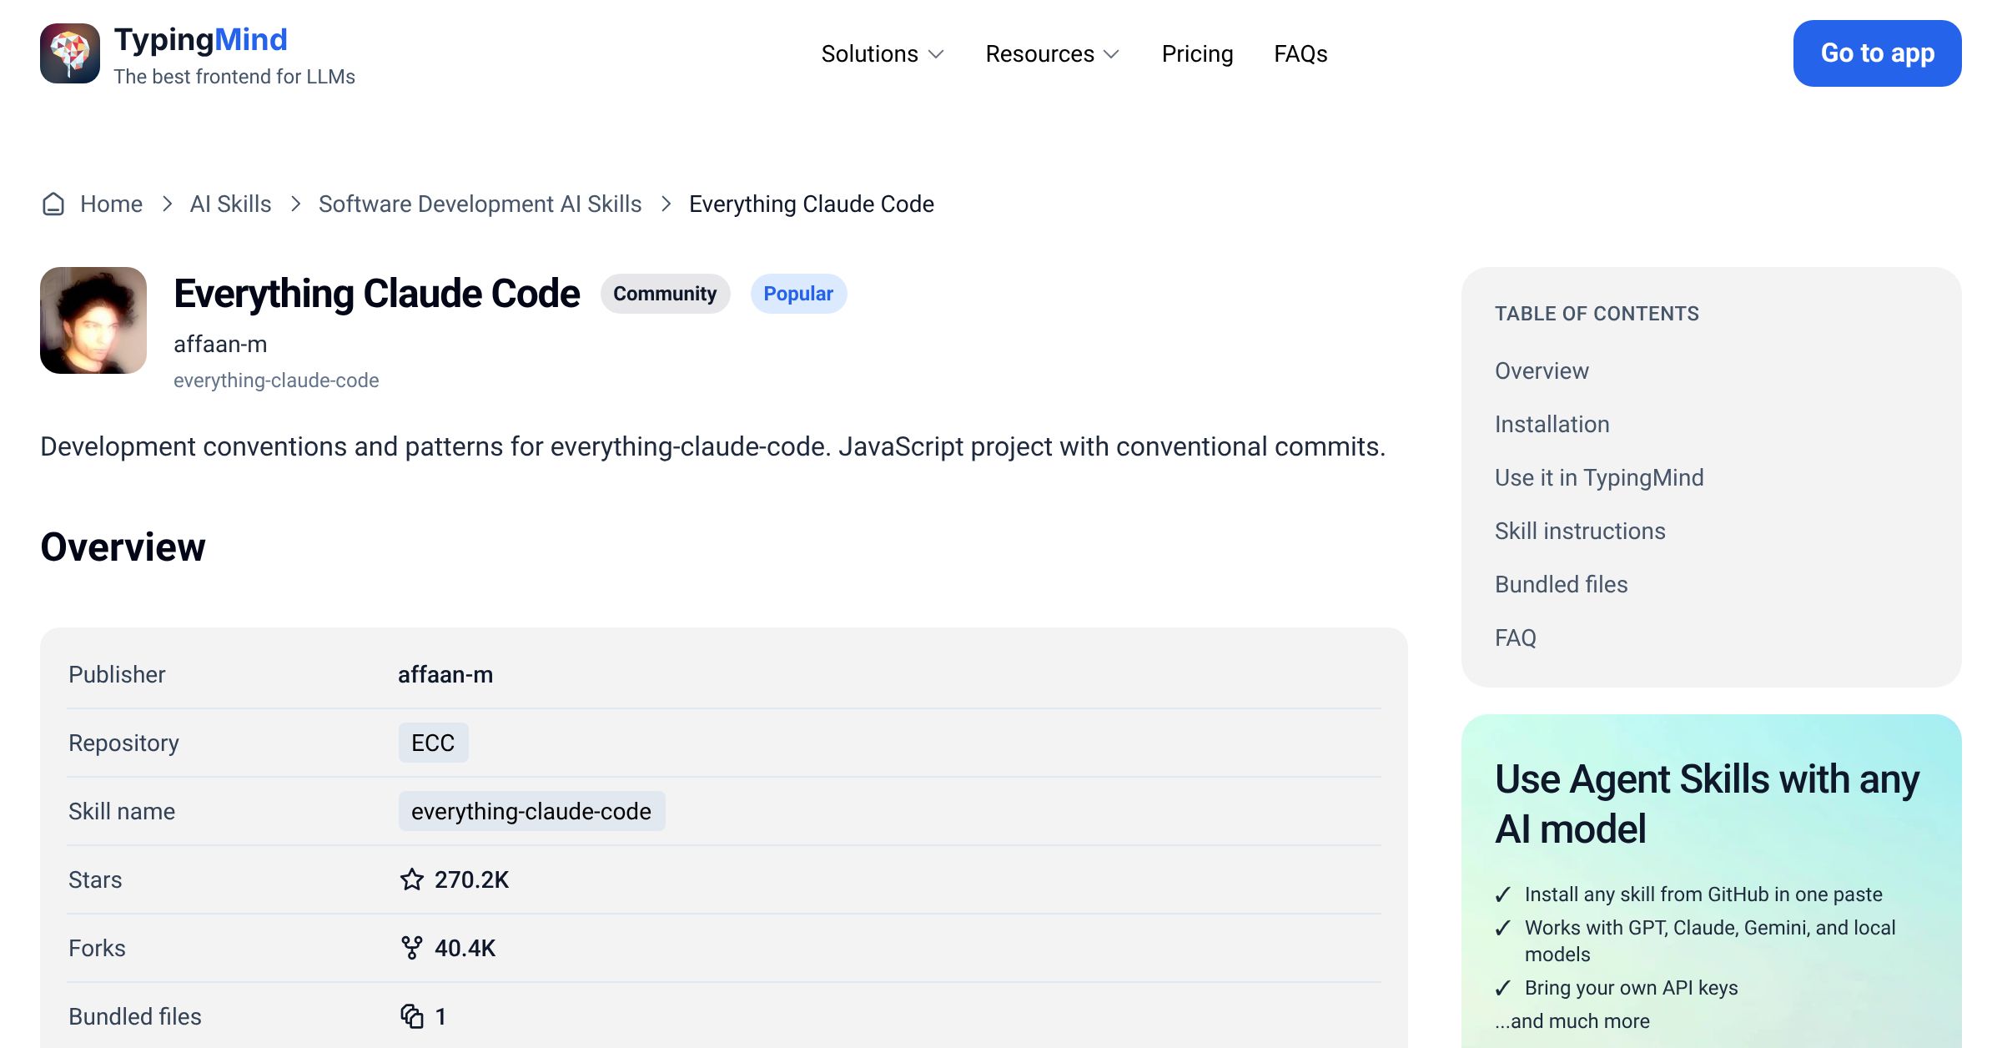Click the 'Bring your own API keys' line
Image resolution: width=2002 pixels, height=1048 pixels.
pyautogui.click(x=1631, y=988)
